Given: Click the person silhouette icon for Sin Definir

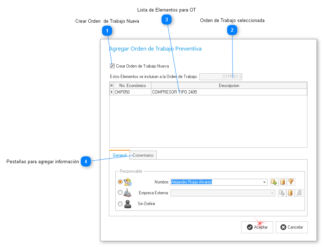Looking at the screenshot, I should [x=128, y=204].
